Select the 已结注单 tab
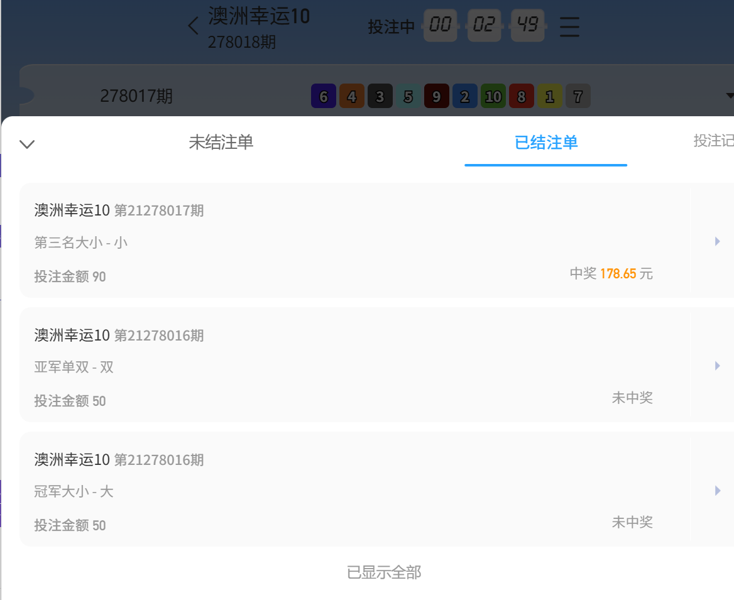This screenshot has width=734, height=600. (x=545, y=143)
